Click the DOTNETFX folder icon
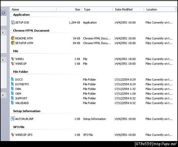The width and height of the screenshot is (178, 147). click(x=12, y=84)
